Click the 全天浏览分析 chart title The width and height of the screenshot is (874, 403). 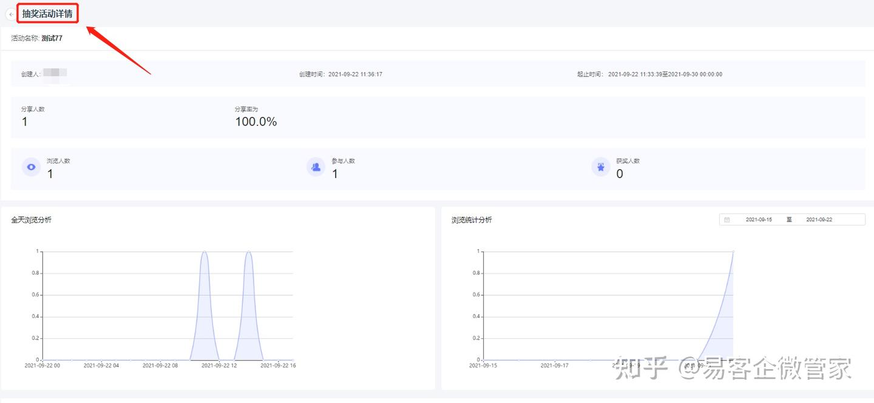click(31, 220)
